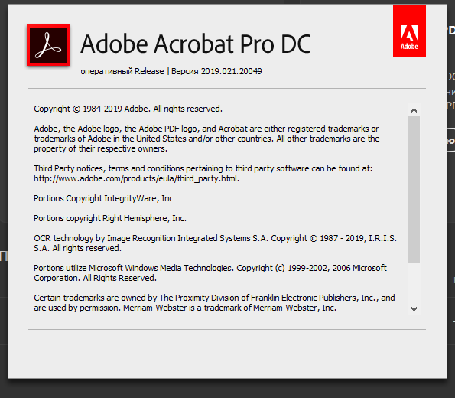This screenshot has width=455, height=398.
Task: Click 'Portions Copyright IntegrityWare, Inc' line
Action: (103, 198)
